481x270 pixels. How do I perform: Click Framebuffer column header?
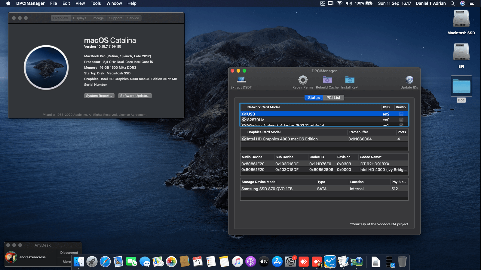tap(371, 132)
